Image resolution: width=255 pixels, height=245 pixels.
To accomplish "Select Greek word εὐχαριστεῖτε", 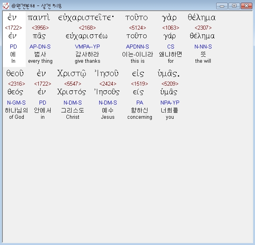I will click(x=86, y=18).
